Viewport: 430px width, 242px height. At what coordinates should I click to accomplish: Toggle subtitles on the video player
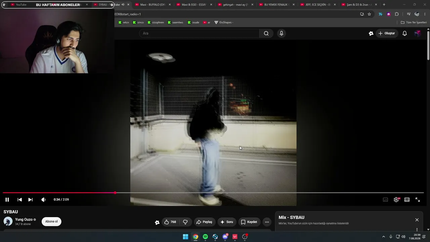[385, 200]
